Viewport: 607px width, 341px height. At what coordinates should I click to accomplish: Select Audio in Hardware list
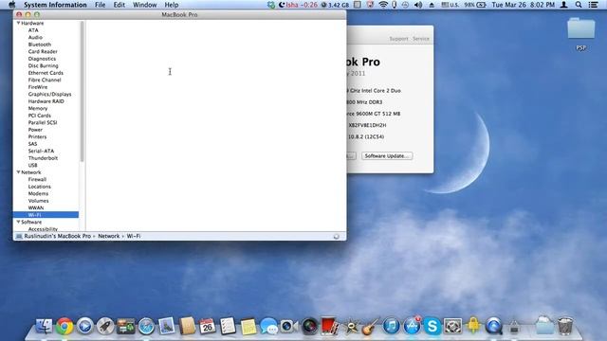click(x=35, y=37)
